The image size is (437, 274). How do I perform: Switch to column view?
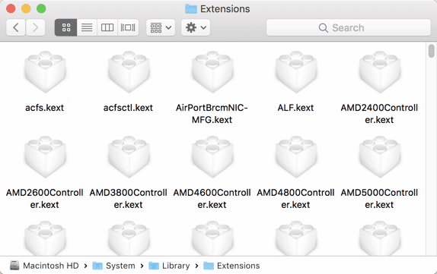(x=107, y=27)
